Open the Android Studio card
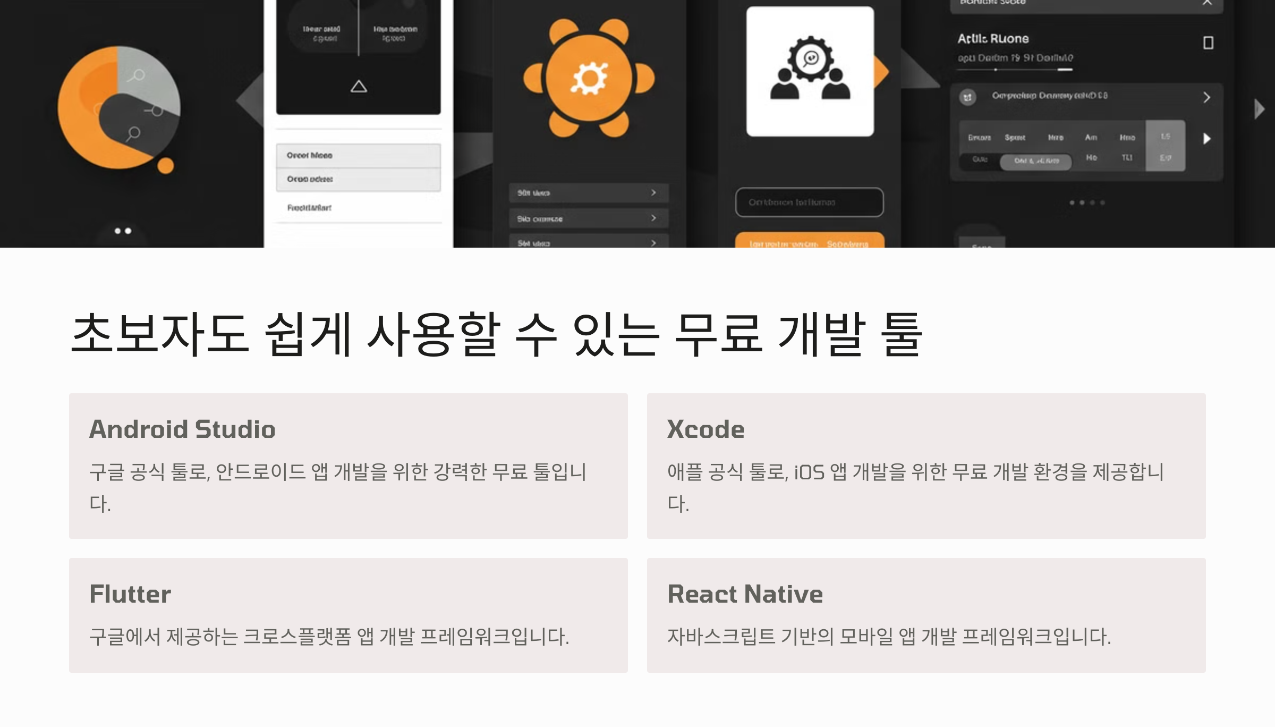 coord(348,466)
